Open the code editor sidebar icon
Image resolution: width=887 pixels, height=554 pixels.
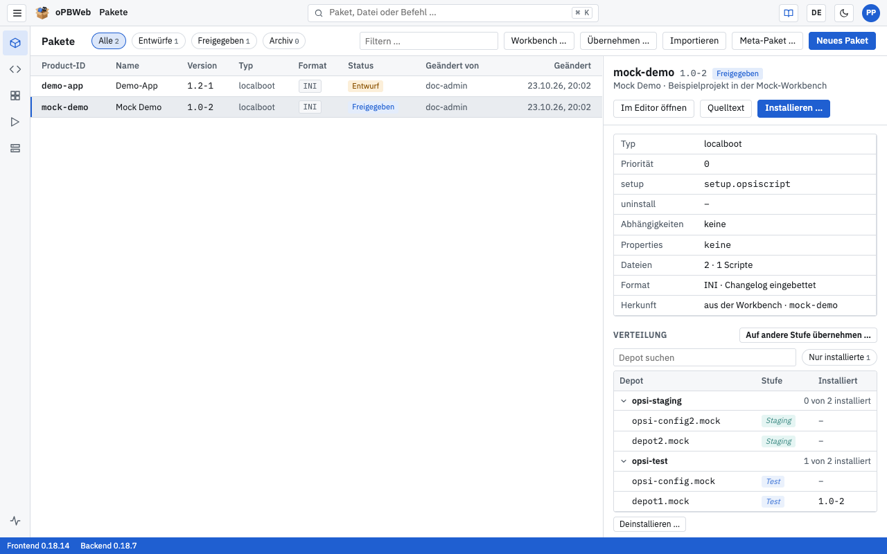tap(15, 69)
